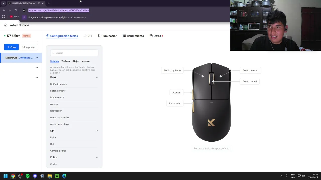Click Preguntar a Google sobre esta página suggestion
321x180 pixels.
(57, 17)
